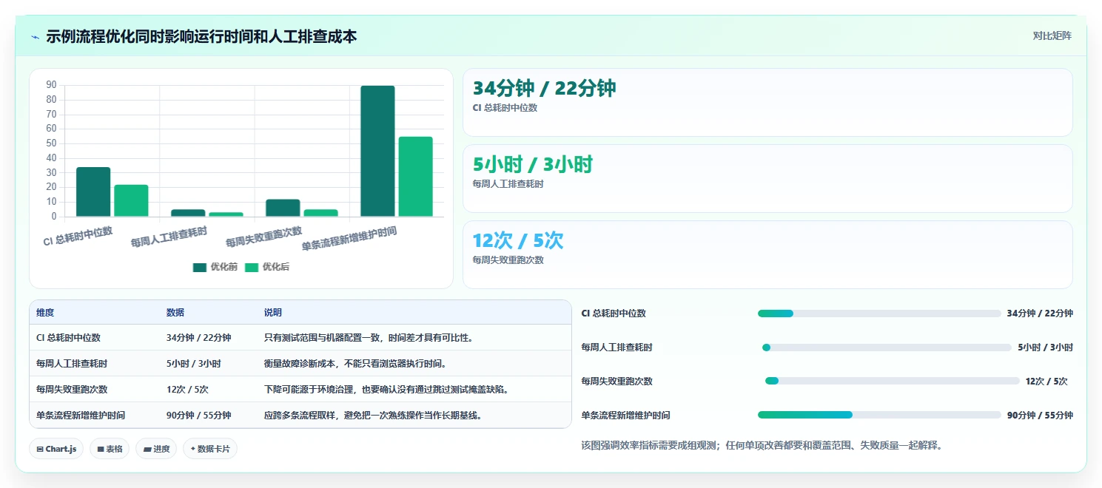This screenshot has height=488, width=1102.
Task: Click the 优化后 bar for 单条流程新增维护时间
Action: coord(415,177)
